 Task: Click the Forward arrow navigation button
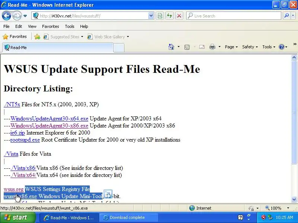[x=17, y=16]
